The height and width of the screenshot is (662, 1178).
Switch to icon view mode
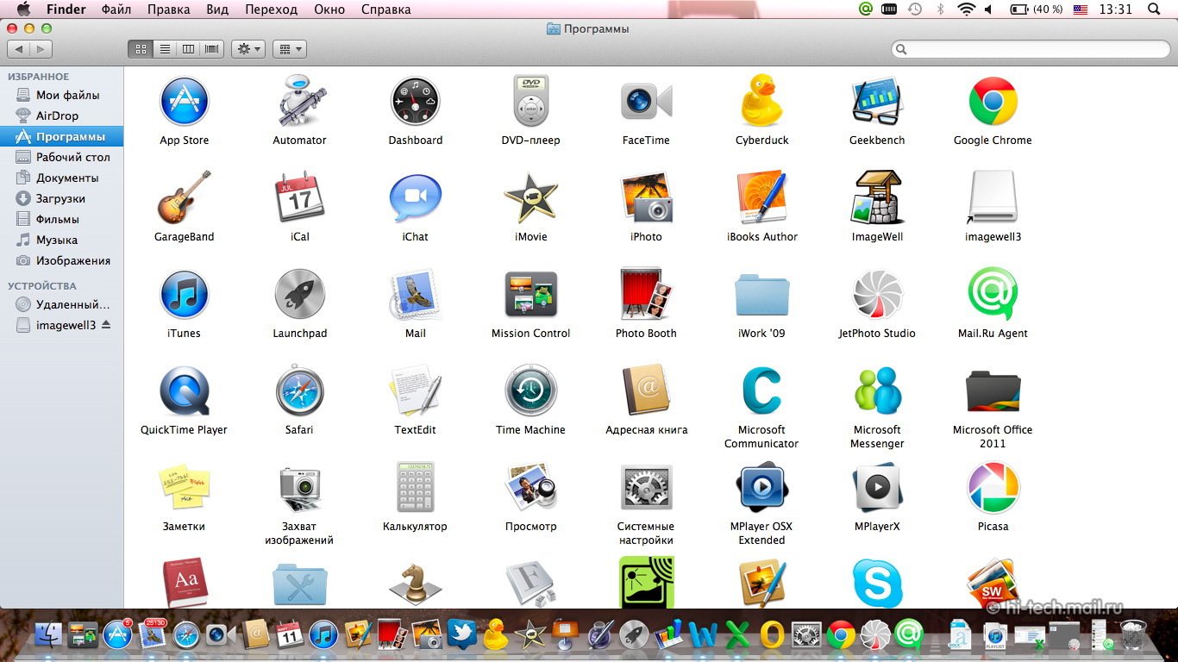141,49
